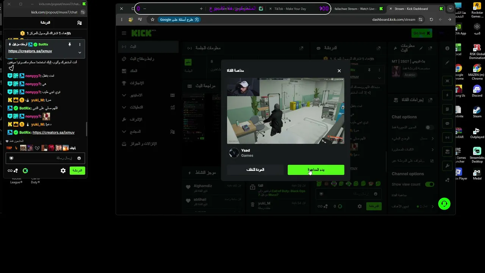Open Medal desktop shortcut
The height and width of the screenshot is (273, 485).
point(477,174)
